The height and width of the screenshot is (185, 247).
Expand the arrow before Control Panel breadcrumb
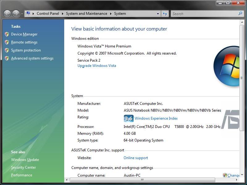coord(33,14)
